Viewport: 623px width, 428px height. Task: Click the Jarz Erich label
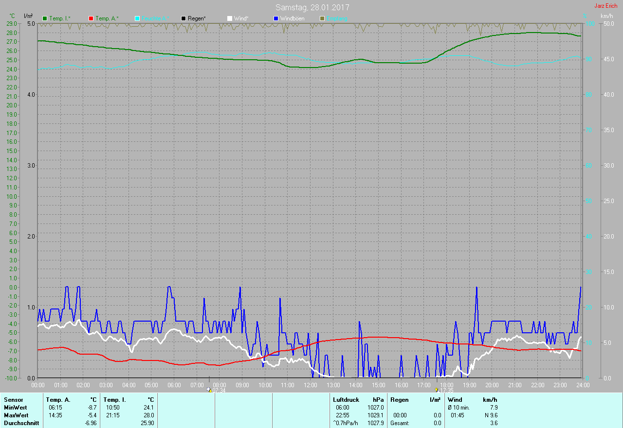607,6
